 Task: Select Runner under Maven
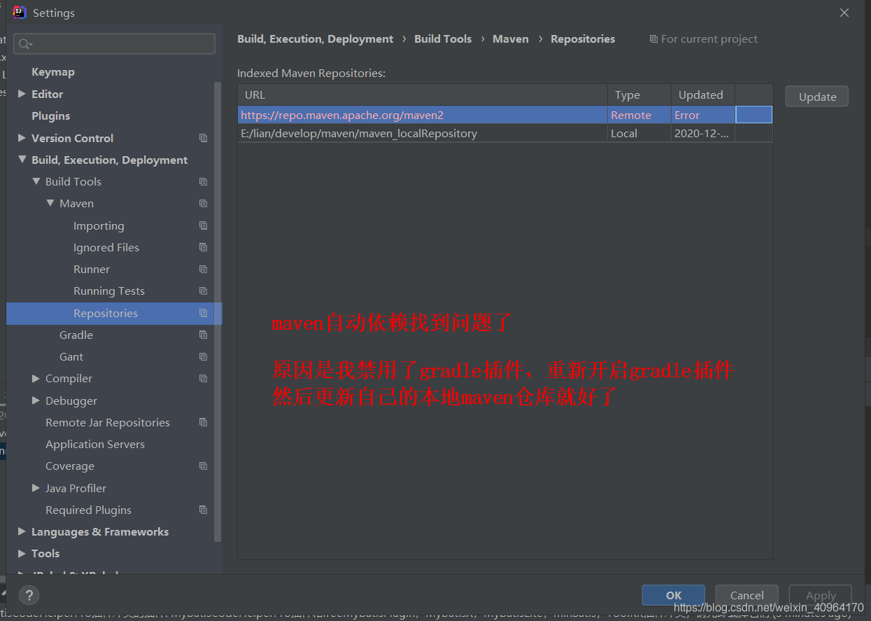pos(92,269)
